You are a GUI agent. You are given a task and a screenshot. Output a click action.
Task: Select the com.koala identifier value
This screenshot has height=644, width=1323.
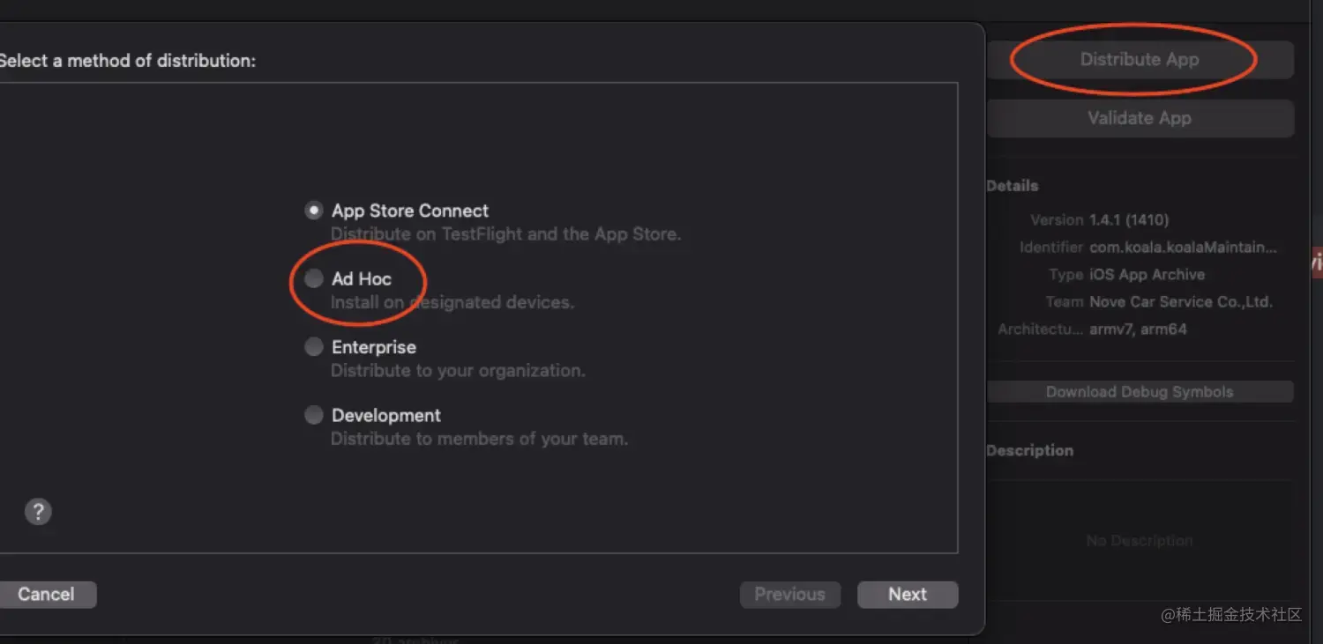coord(1183,248)
